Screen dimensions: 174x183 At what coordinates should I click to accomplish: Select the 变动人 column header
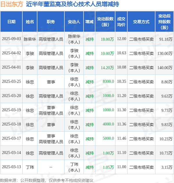(x=74, y=22)
